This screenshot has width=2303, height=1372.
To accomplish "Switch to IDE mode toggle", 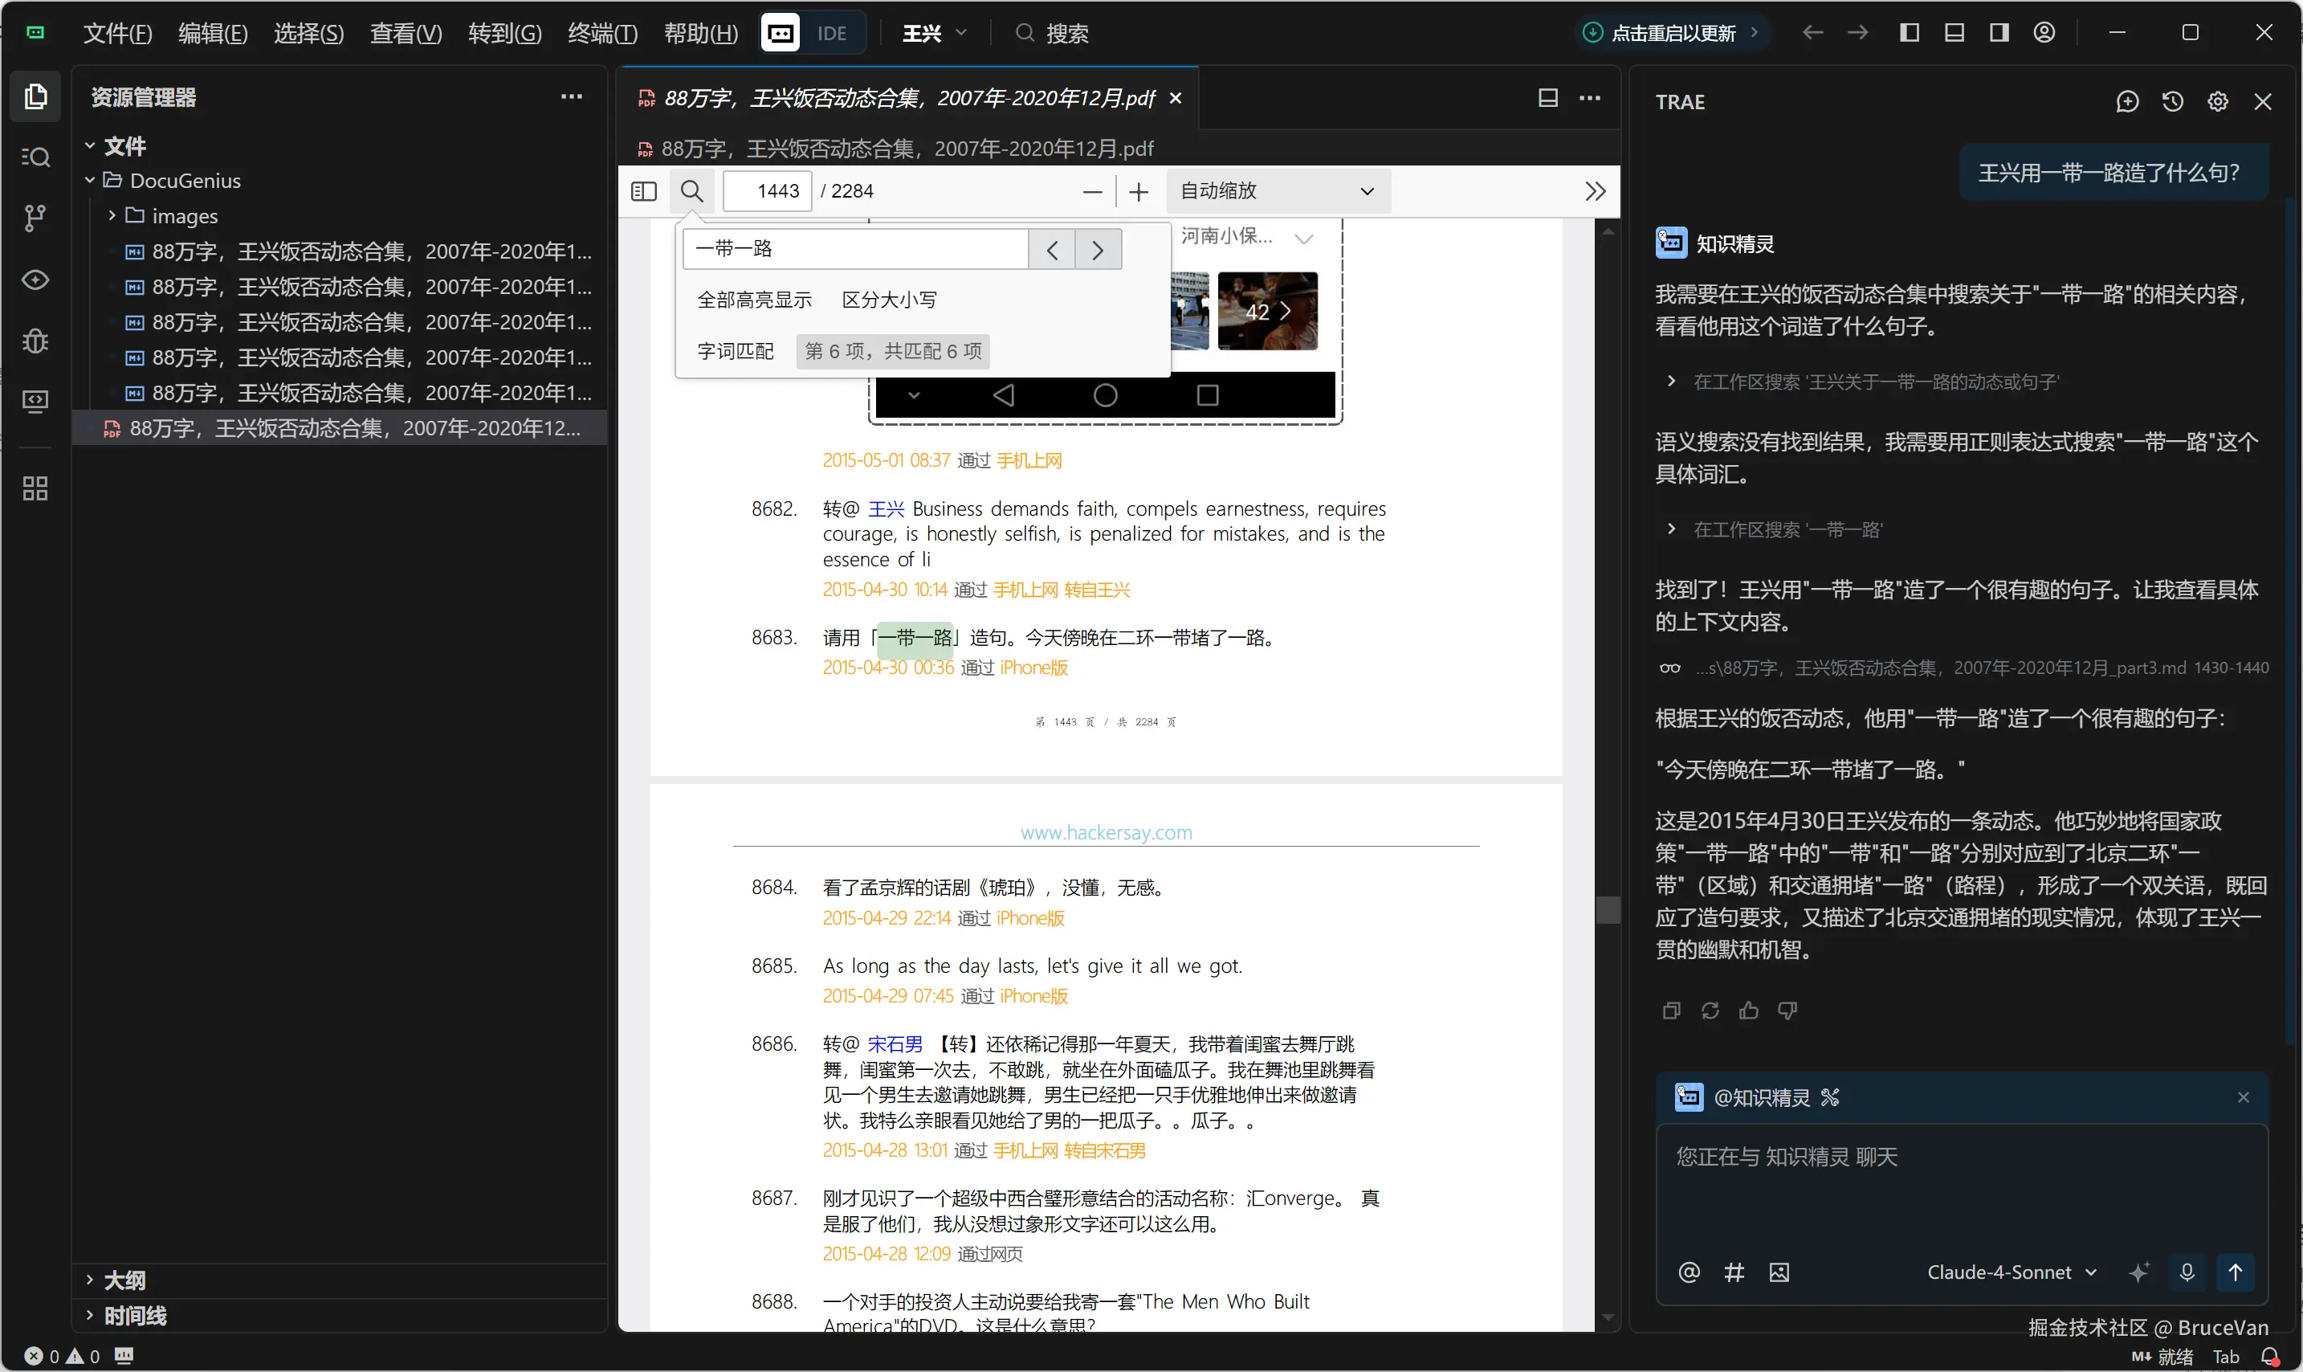I will (832, 33).
